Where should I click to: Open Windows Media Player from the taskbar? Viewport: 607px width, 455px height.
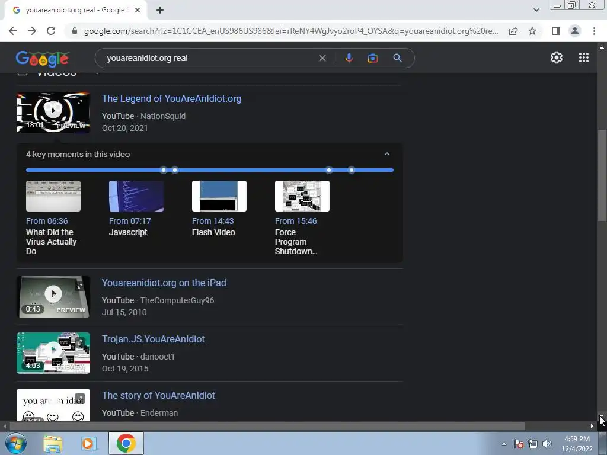pyautogui.click(x=88, y=444)
